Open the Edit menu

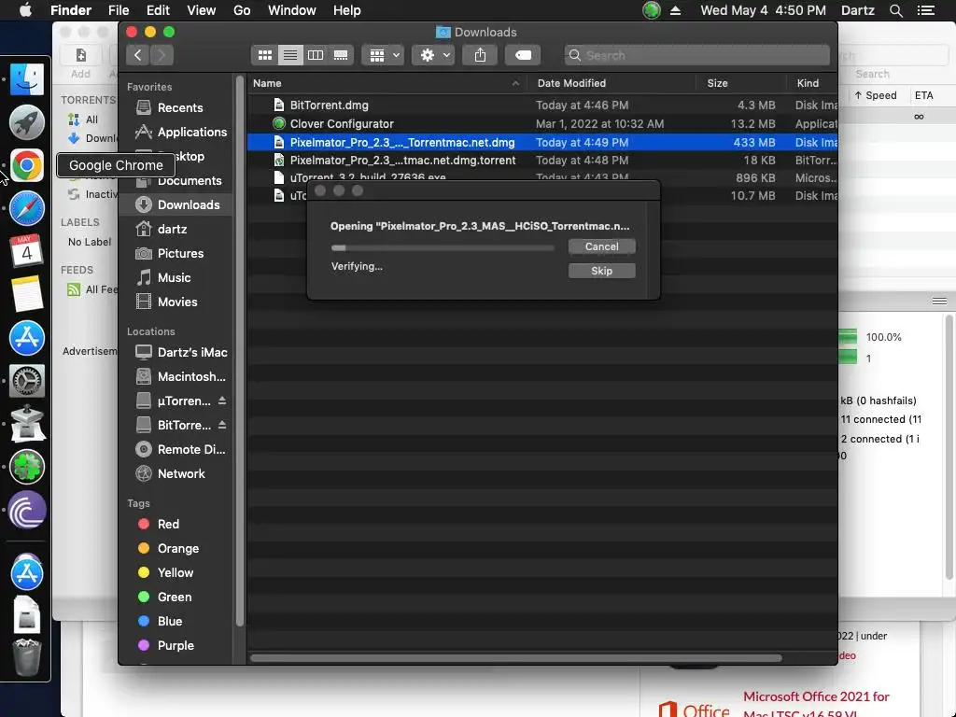pyautogui.click(x=158, y=10)
